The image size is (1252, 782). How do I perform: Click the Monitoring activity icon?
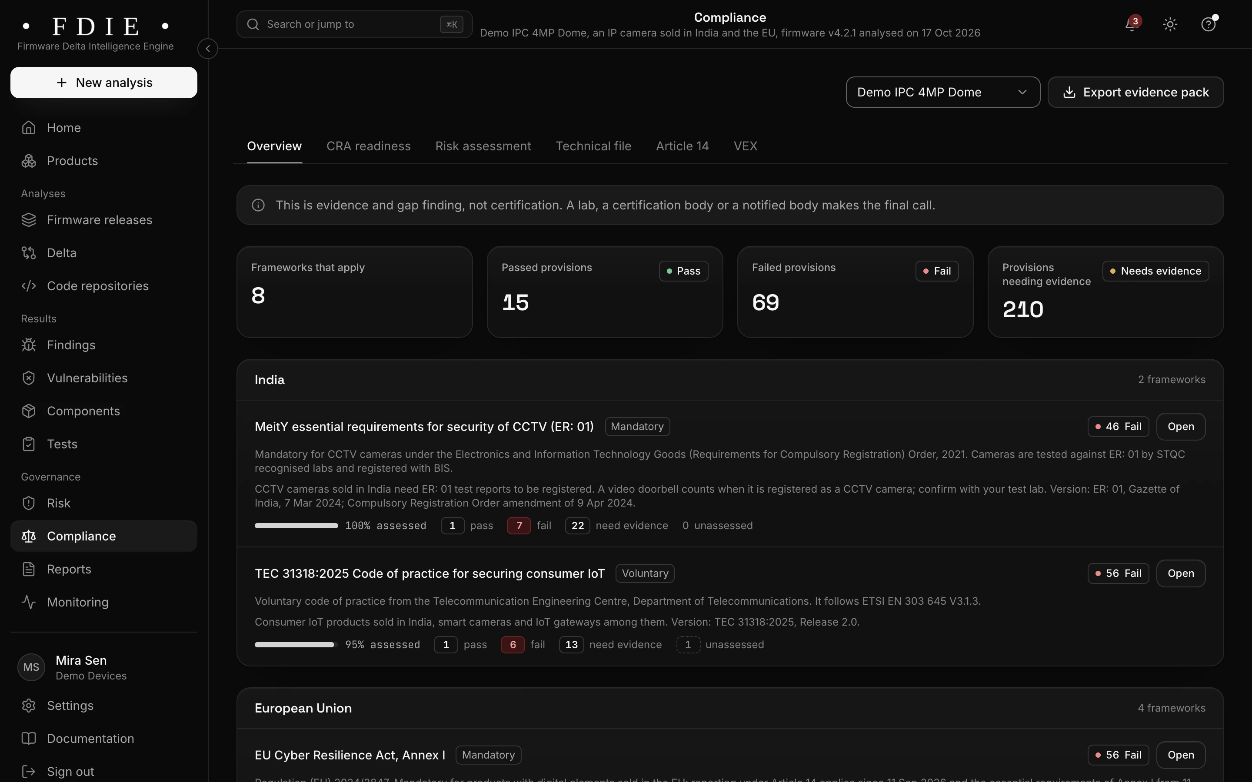pyautogui.click(x=29, y=603)
